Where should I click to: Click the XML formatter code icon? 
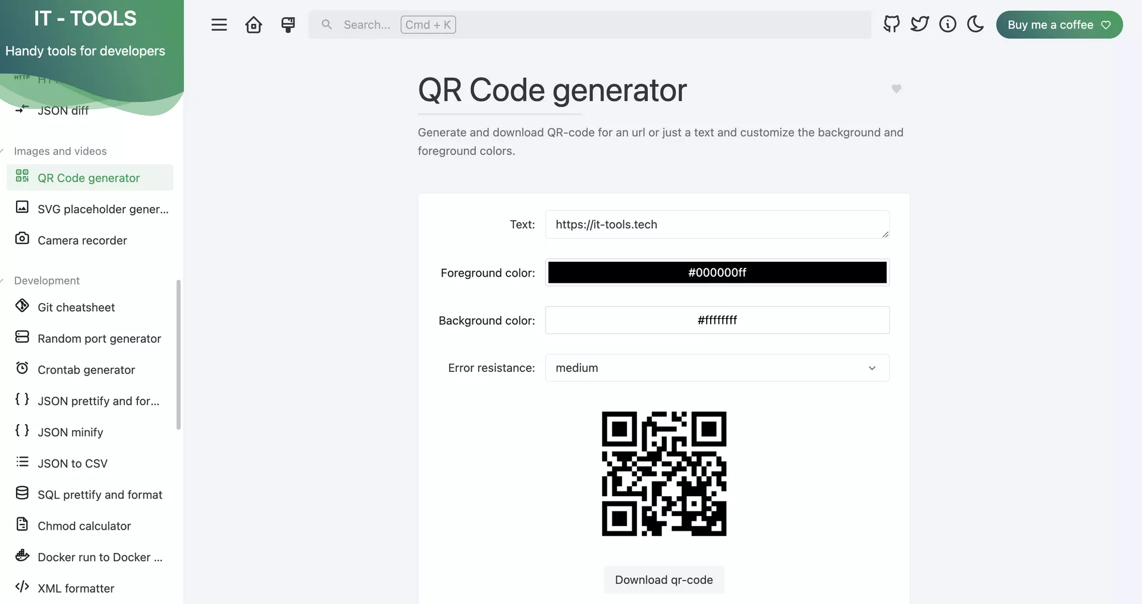[x=22, y=586]
